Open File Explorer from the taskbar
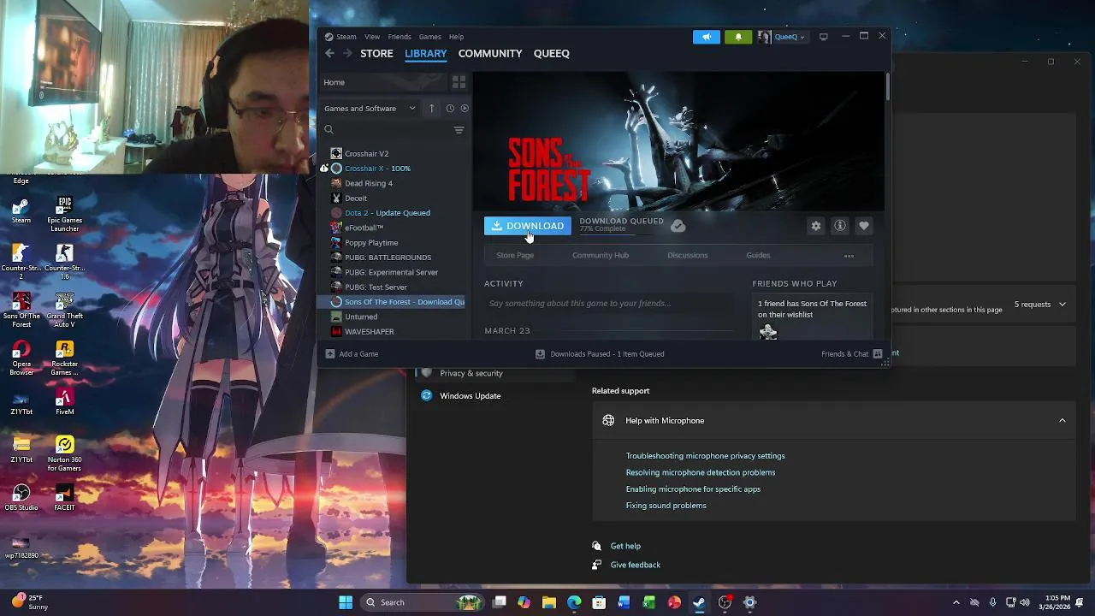1095x616 pixels. [x=549, y=602]
